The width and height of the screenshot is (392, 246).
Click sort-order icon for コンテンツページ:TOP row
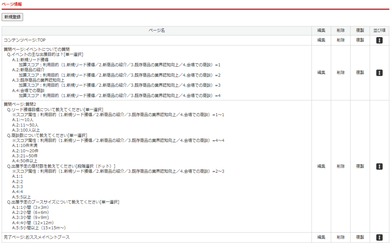click(x=379, y=40)
